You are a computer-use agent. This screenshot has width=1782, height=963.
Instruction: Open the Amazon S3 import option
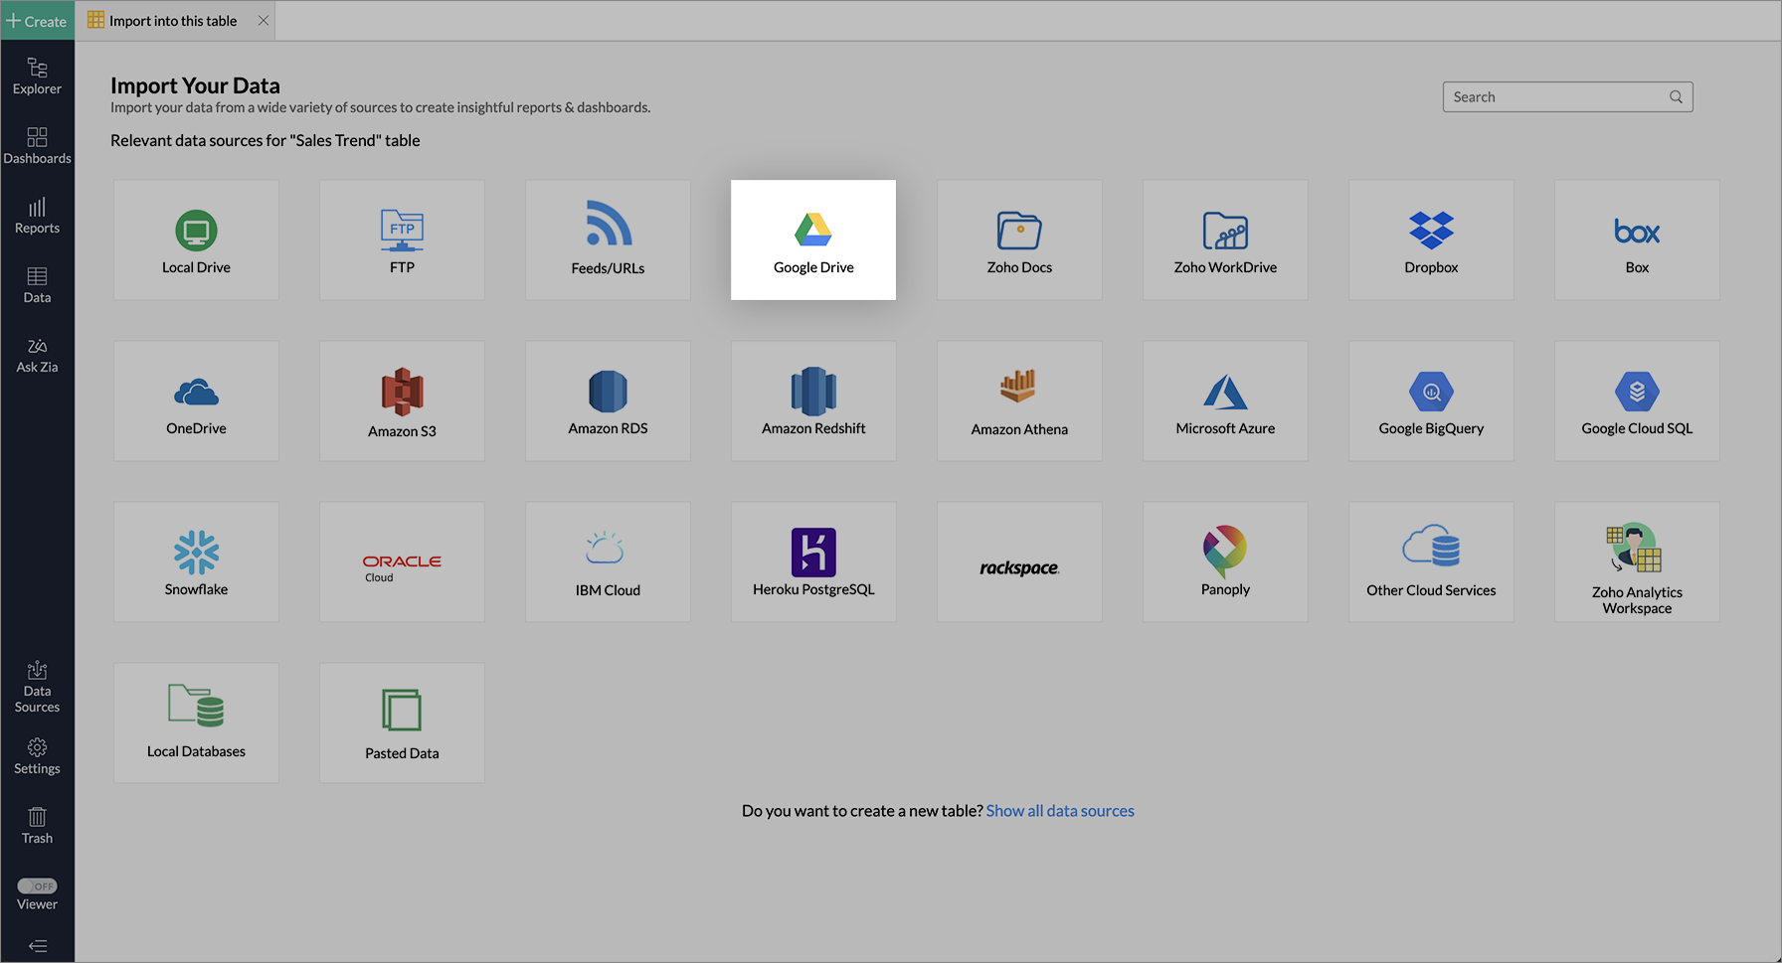[x=402, y=401]
